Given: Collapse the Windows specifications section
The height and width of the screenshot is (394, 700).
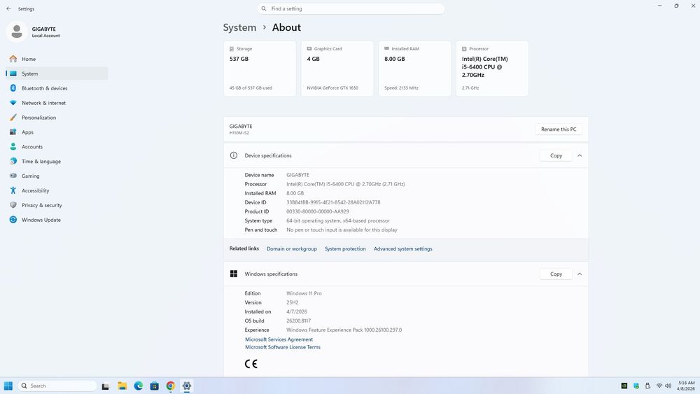Looking at the screenshot, I should coord(580,274).
